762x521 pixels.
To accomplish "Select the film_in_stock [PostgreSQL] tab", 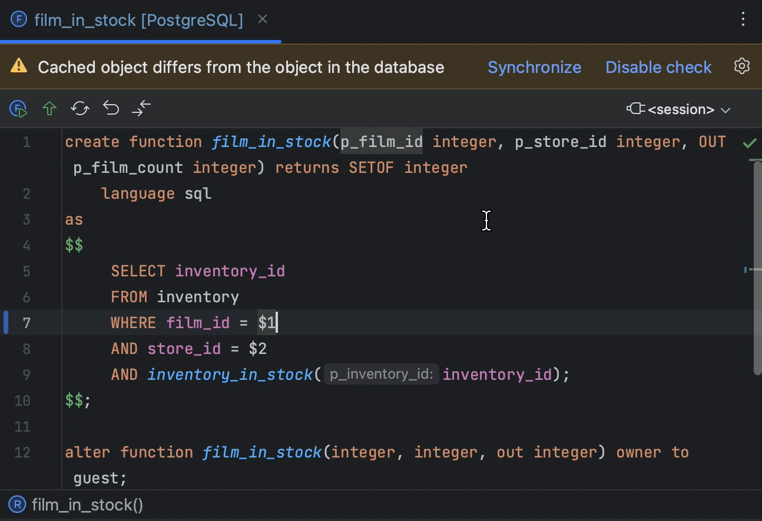I will coord(138,21).
